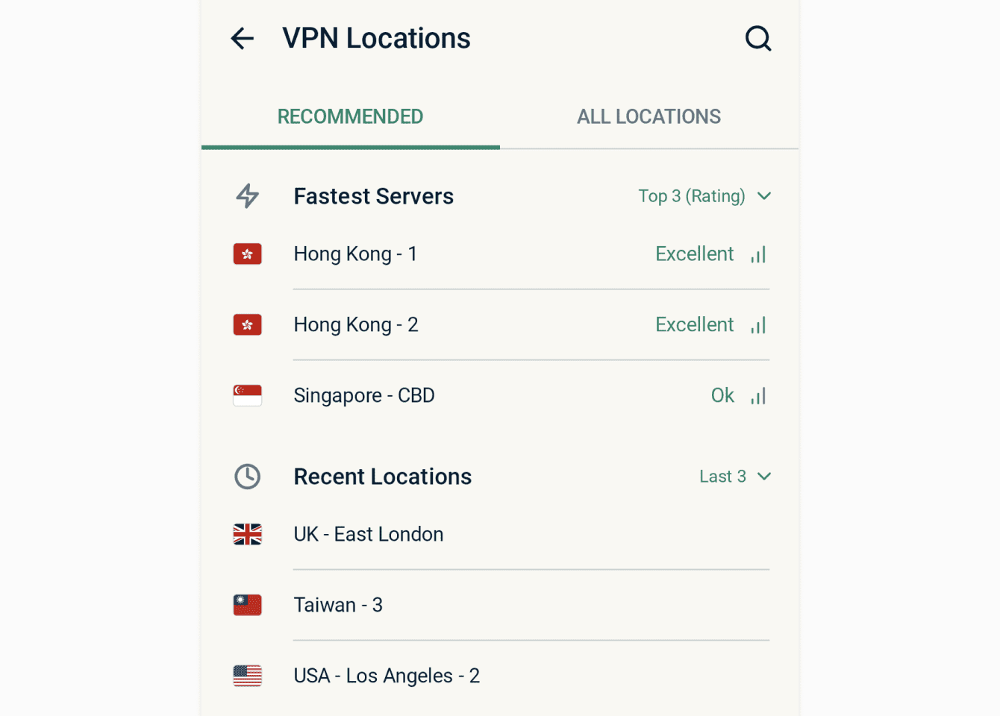Connect to Hong Kong - 1 server
This screenshot has width=1000, height=716.
tap(355, 254)
